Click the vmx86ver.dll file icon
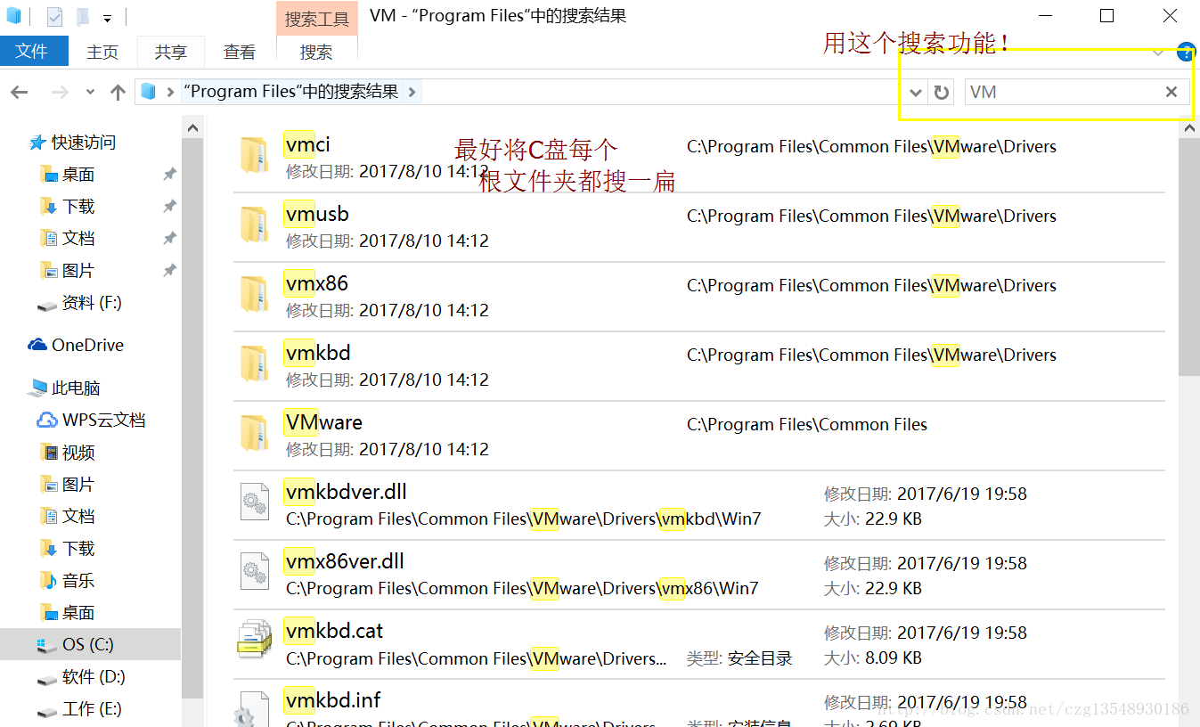The width and height of the screenshot is (1200, 727). (x=255, y=572)
